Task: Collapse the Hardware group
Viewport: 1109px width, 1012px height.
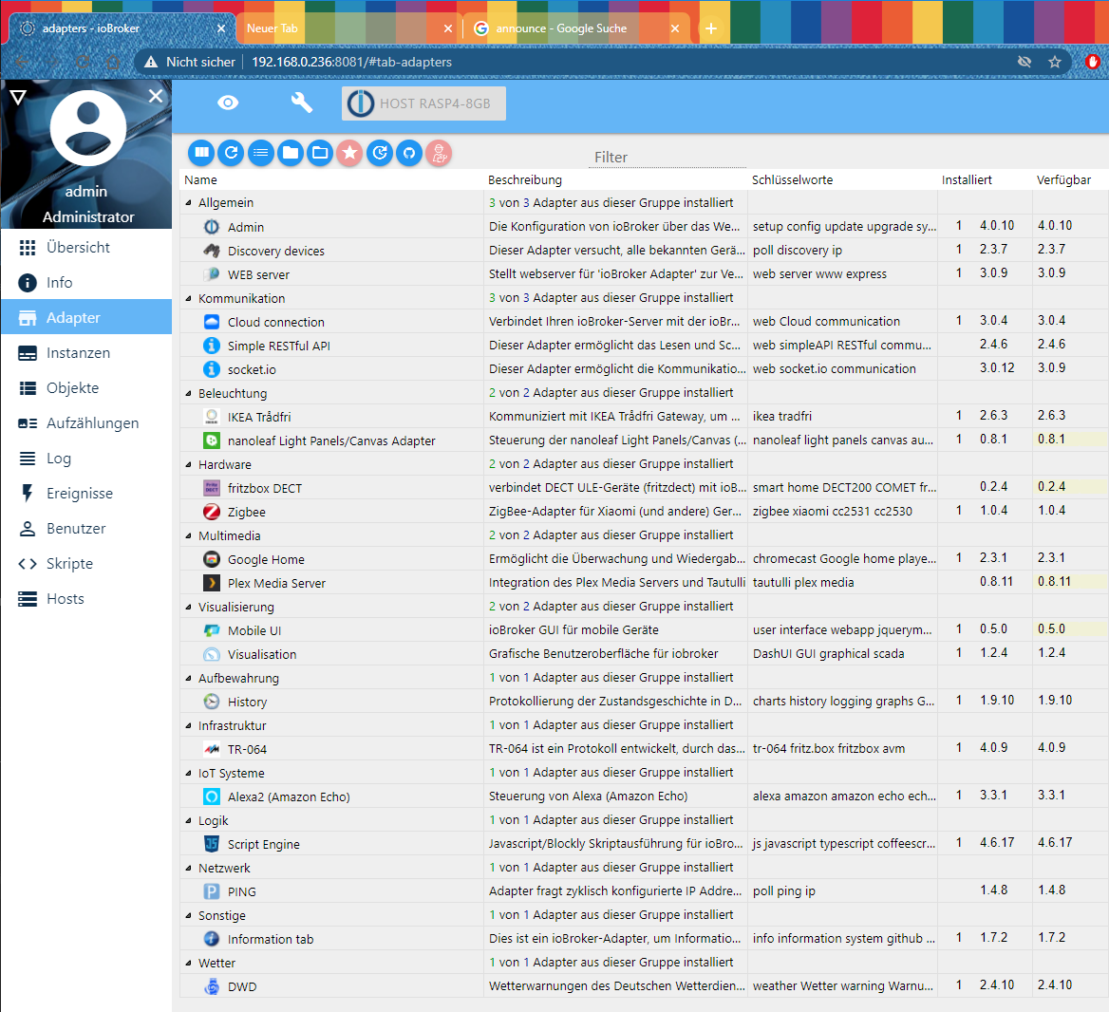Action: click(x=188, y=464)
